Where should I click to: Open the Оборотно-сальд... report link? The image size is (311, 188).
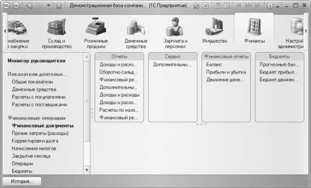pyautogui.click(x=119, y=72)
